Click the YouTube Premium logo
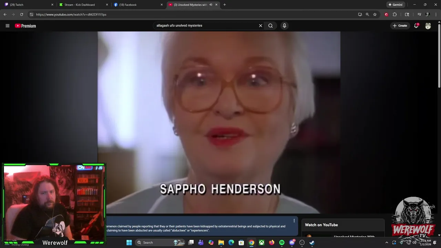This screenshot has height=248, width=441. (25, 26)
